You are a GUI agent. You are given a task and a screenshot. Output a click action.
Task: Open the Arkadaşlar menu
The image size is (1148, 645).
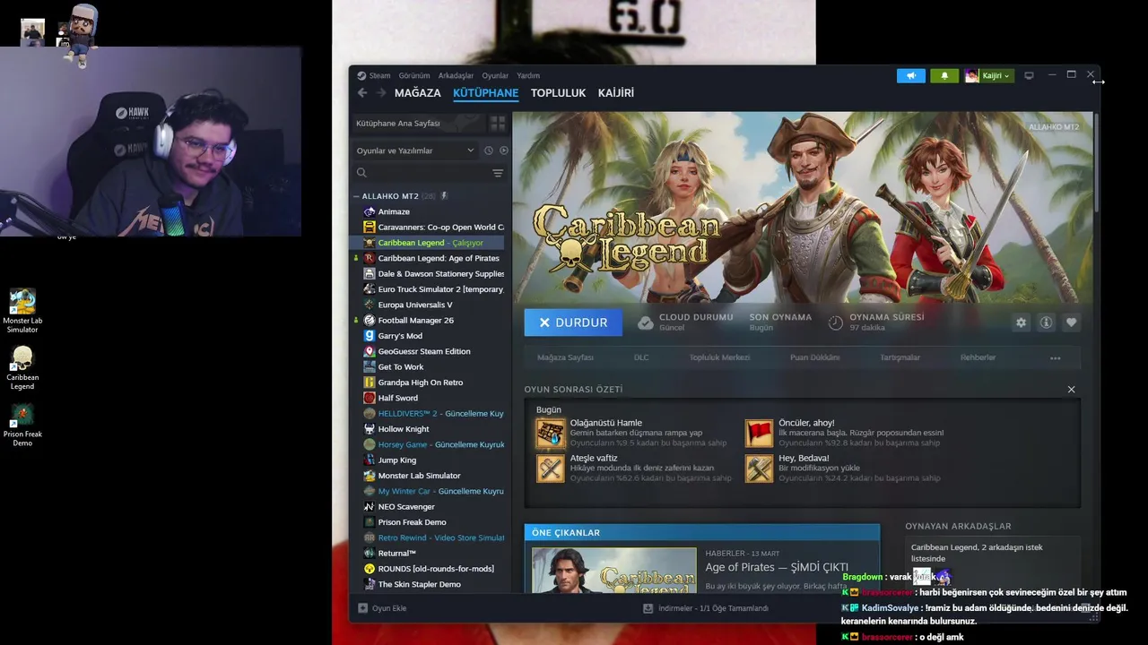tap(456, 75)
